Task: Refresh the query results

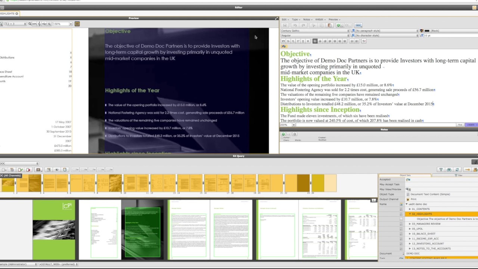Action: click(457, 170)
